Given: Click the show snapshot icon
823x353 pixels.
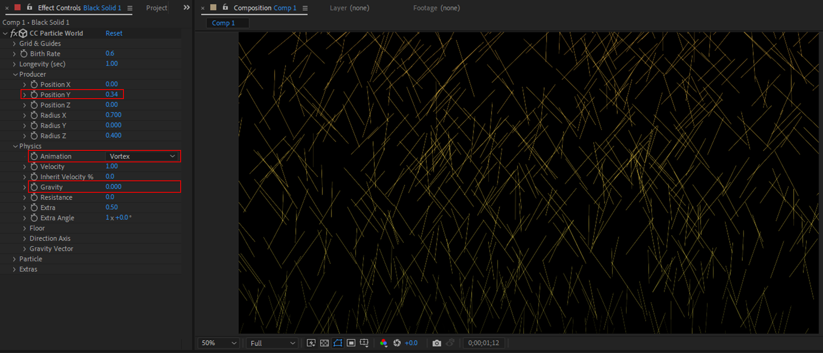Looking at the screenshot, I should (451, 342).
